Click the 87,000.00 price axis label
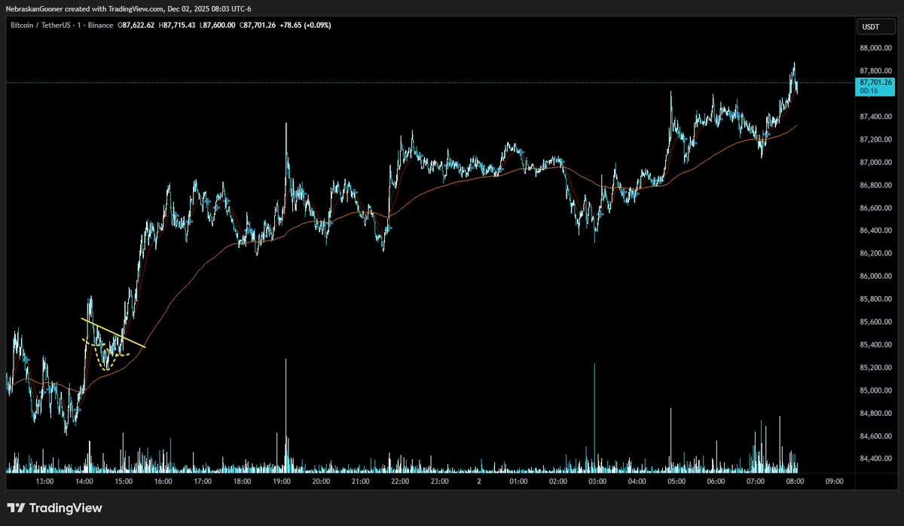The width and height of the screenshot is (904, 526). (x=875, y=162)
